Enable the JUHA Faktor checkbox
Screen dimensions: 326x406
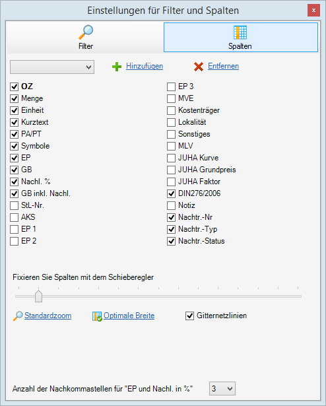(x=171, y=182)
